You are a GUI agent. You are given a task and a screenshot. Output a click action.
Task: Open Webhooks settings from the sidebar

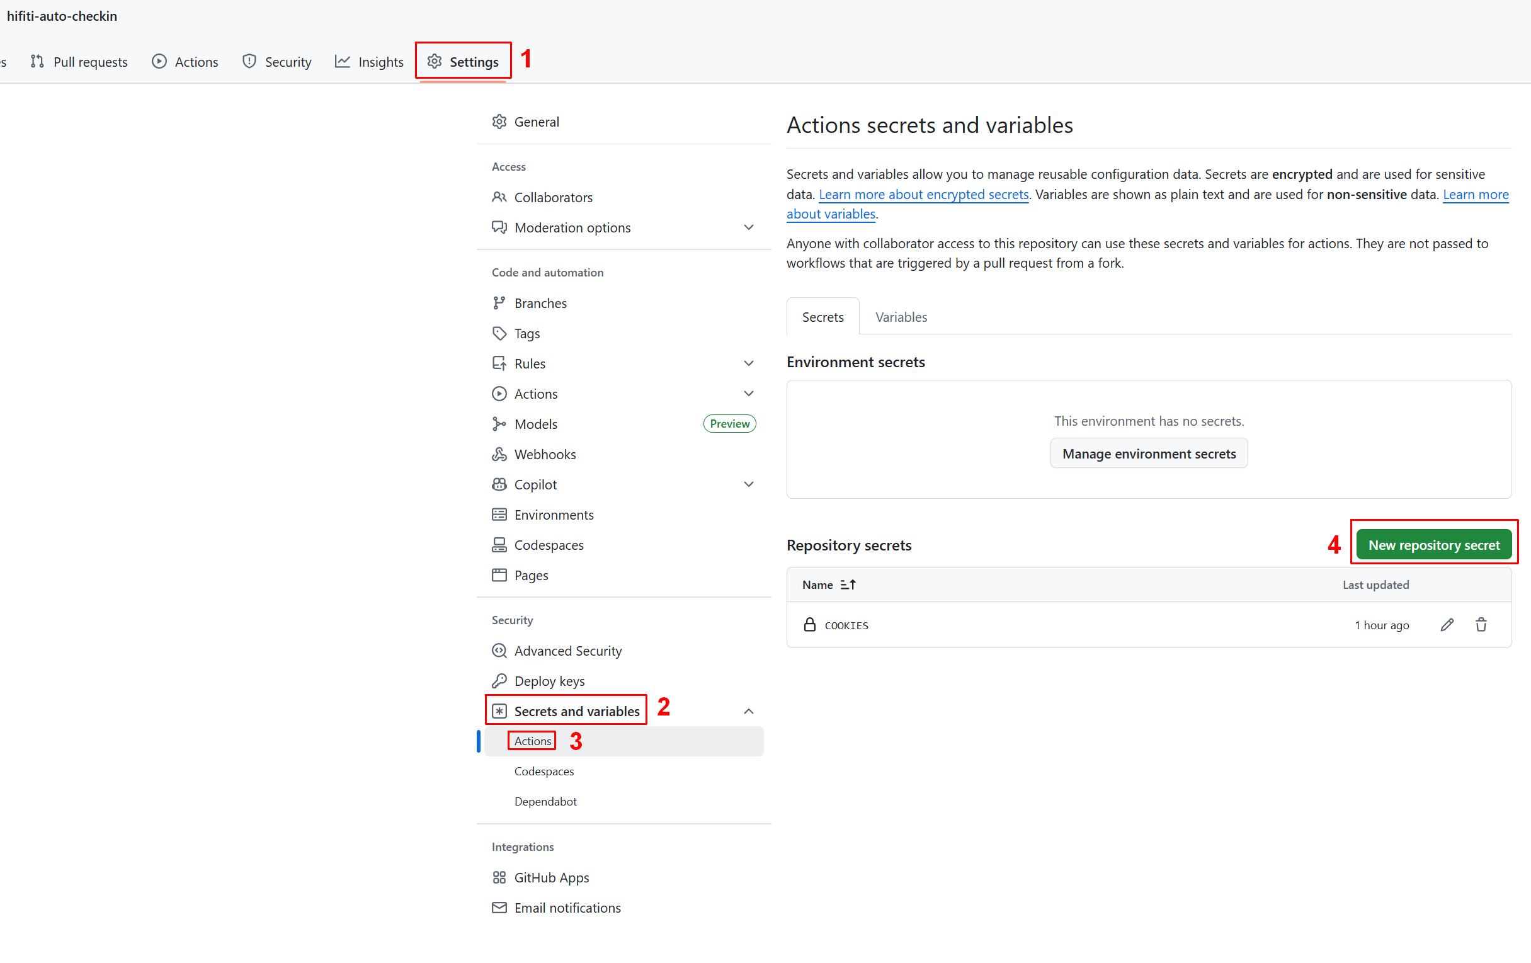coord(544,454)
